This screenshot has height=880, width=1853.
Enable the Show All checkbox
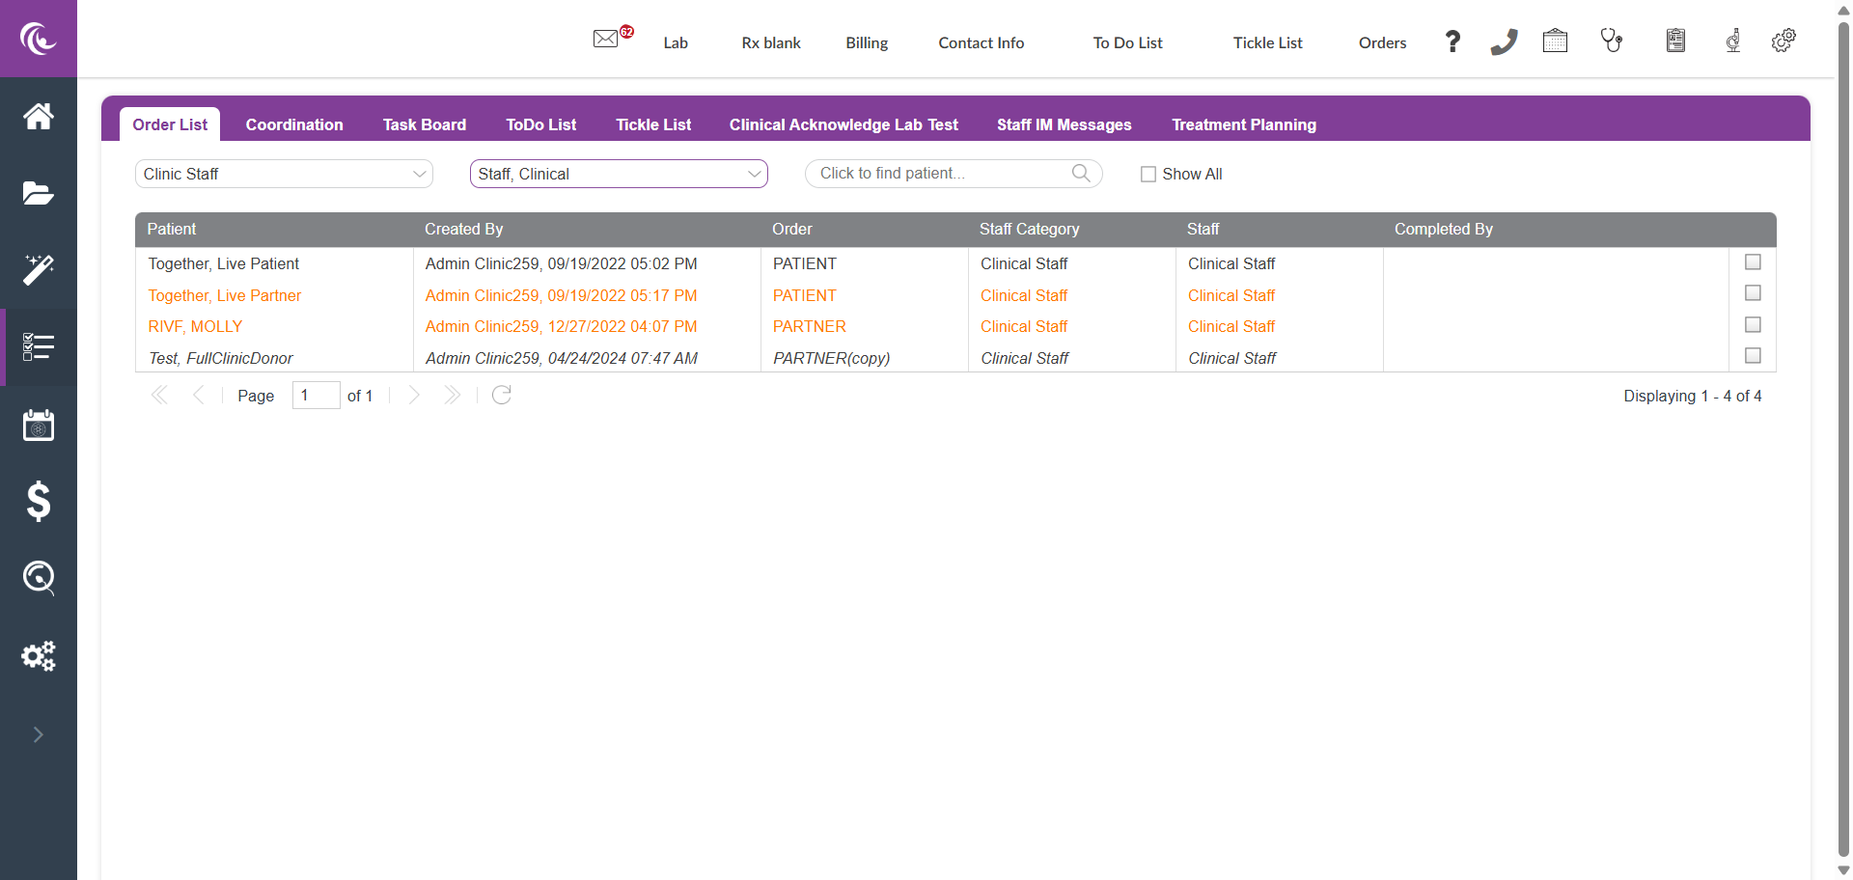point(1148,175)
